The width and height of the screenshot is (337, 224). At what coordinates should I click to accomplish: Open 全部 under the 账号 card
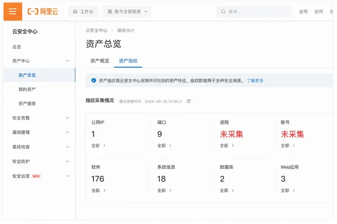click(288, 146)
